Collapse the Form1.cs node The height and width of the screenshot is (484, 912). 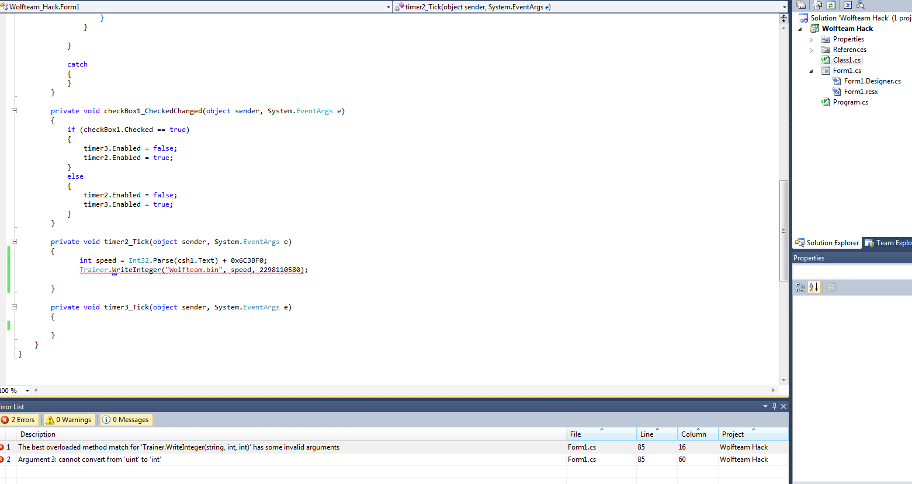pyautogui.click(x=811, y=71)
